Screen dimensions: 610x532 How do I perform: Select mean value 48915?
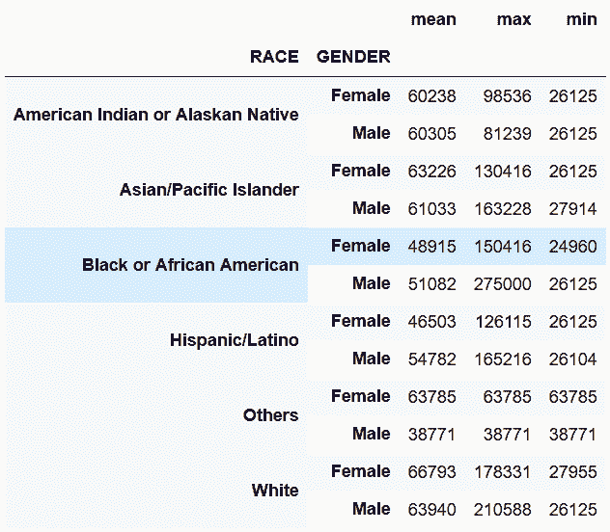pyautogui.click(x=431, y=246)
